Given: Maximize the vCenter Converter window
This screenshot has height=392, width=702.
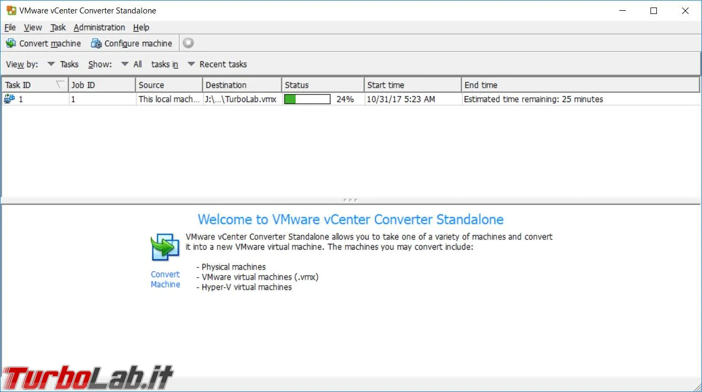Looking at the screenshot, I should tap(654, 11).
